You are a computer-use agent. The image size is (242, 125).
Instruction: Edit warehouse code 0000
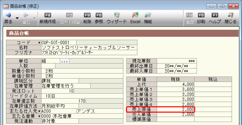click(x=47, y=116)
